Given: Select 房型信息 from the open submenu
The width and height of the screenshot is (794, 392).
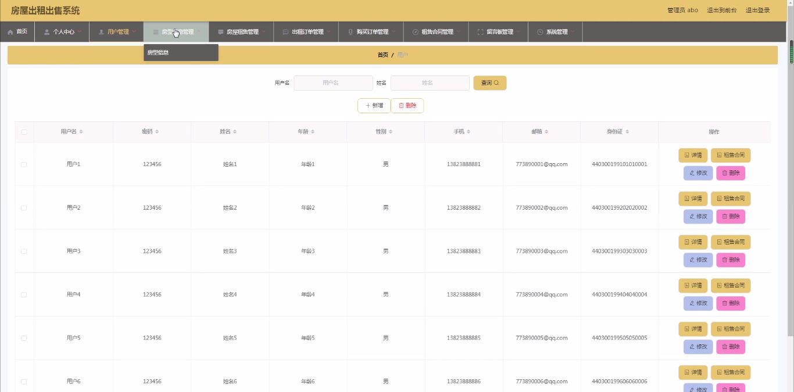Looking at the screenshot, I should tap(181, 53).
